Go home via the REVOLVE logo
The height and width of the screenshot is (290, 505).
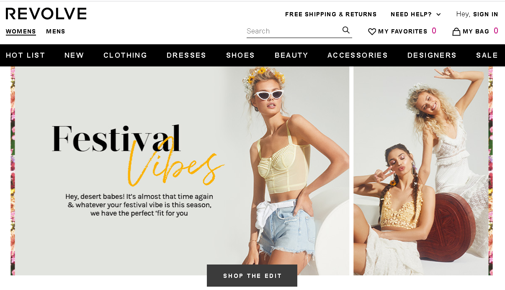46,14
